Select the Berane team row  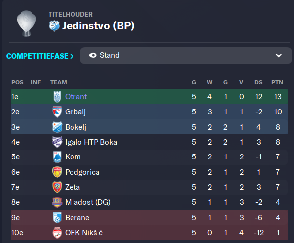pyautogui.click(x=149, y=218)
